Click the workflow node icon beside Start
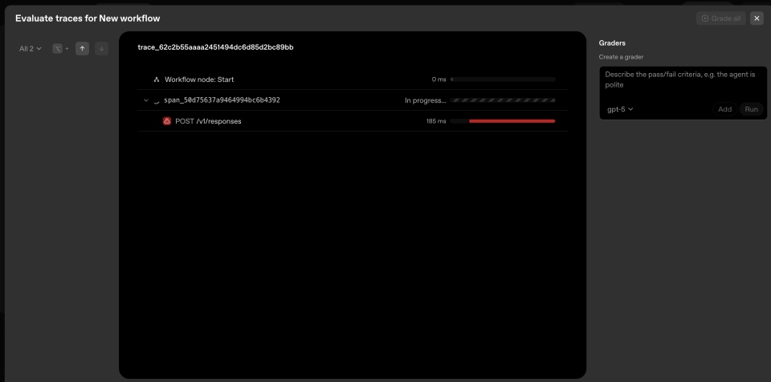771x382 pixels. (157, 79)
